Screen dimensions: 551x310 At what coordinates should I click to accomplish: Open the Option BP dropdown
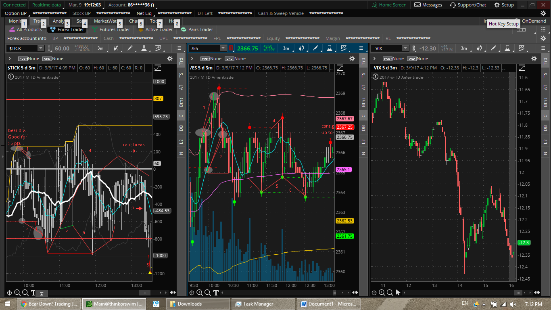click(17, 13)
